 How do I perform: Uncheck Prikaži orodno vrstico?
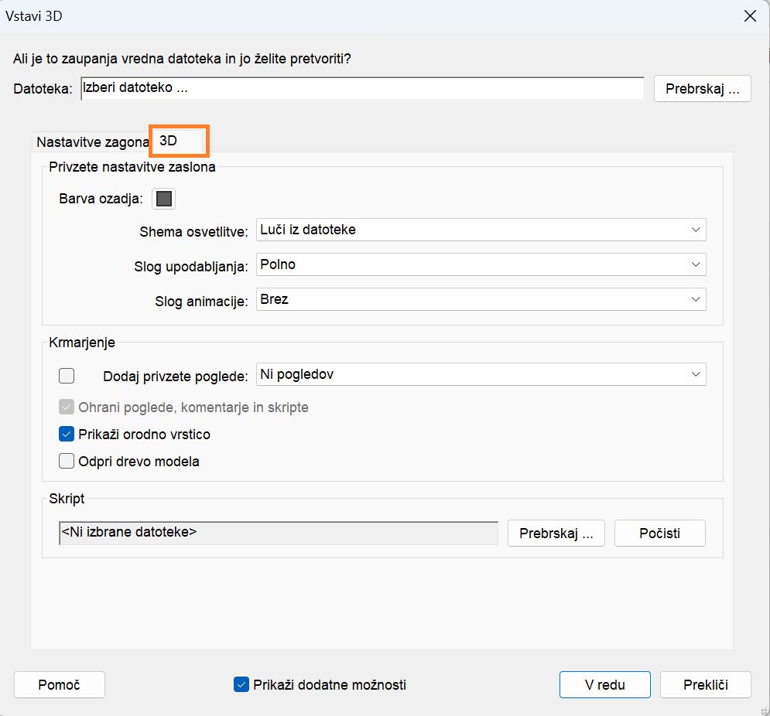click(67, 435)
